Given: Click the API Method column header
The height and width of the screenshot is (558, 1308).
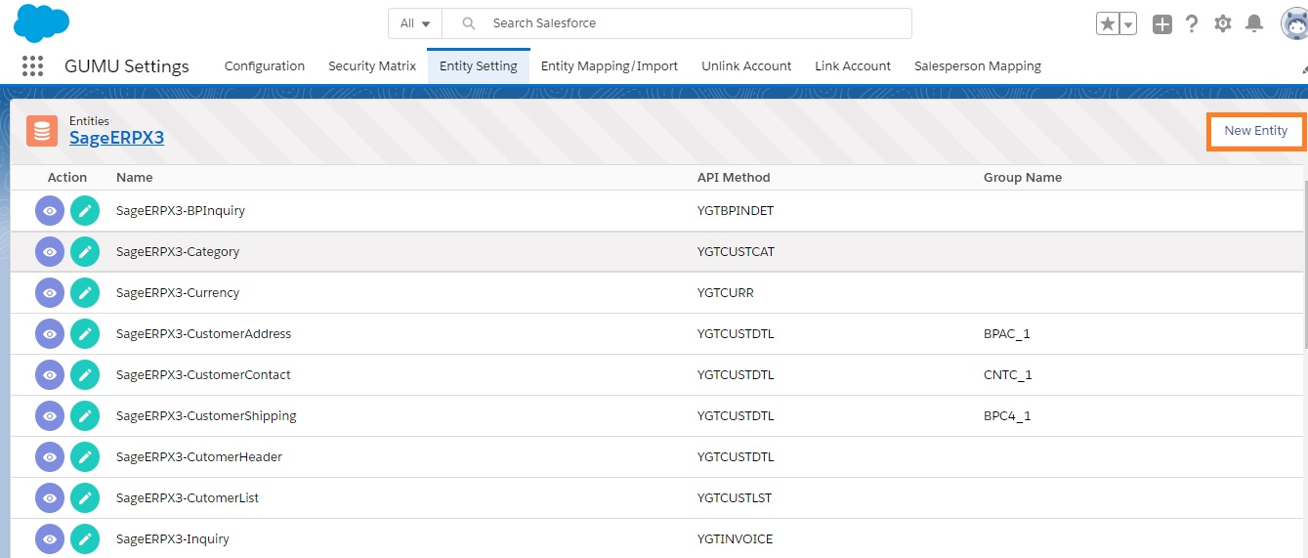Looking at the screenshot, I should click(734, 177).
